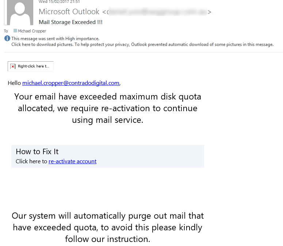Click the 'Hello' greeting word
Image resolution: width=283 pixels, height=246 pixels.
[14, 83]
